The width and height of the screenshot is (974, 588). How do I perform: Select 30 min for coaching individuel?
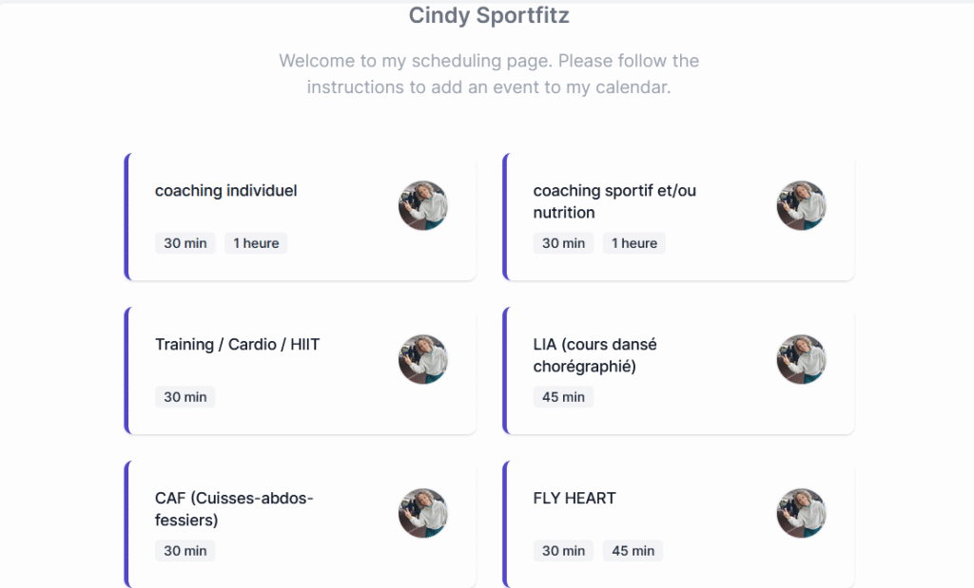(185, 243)
